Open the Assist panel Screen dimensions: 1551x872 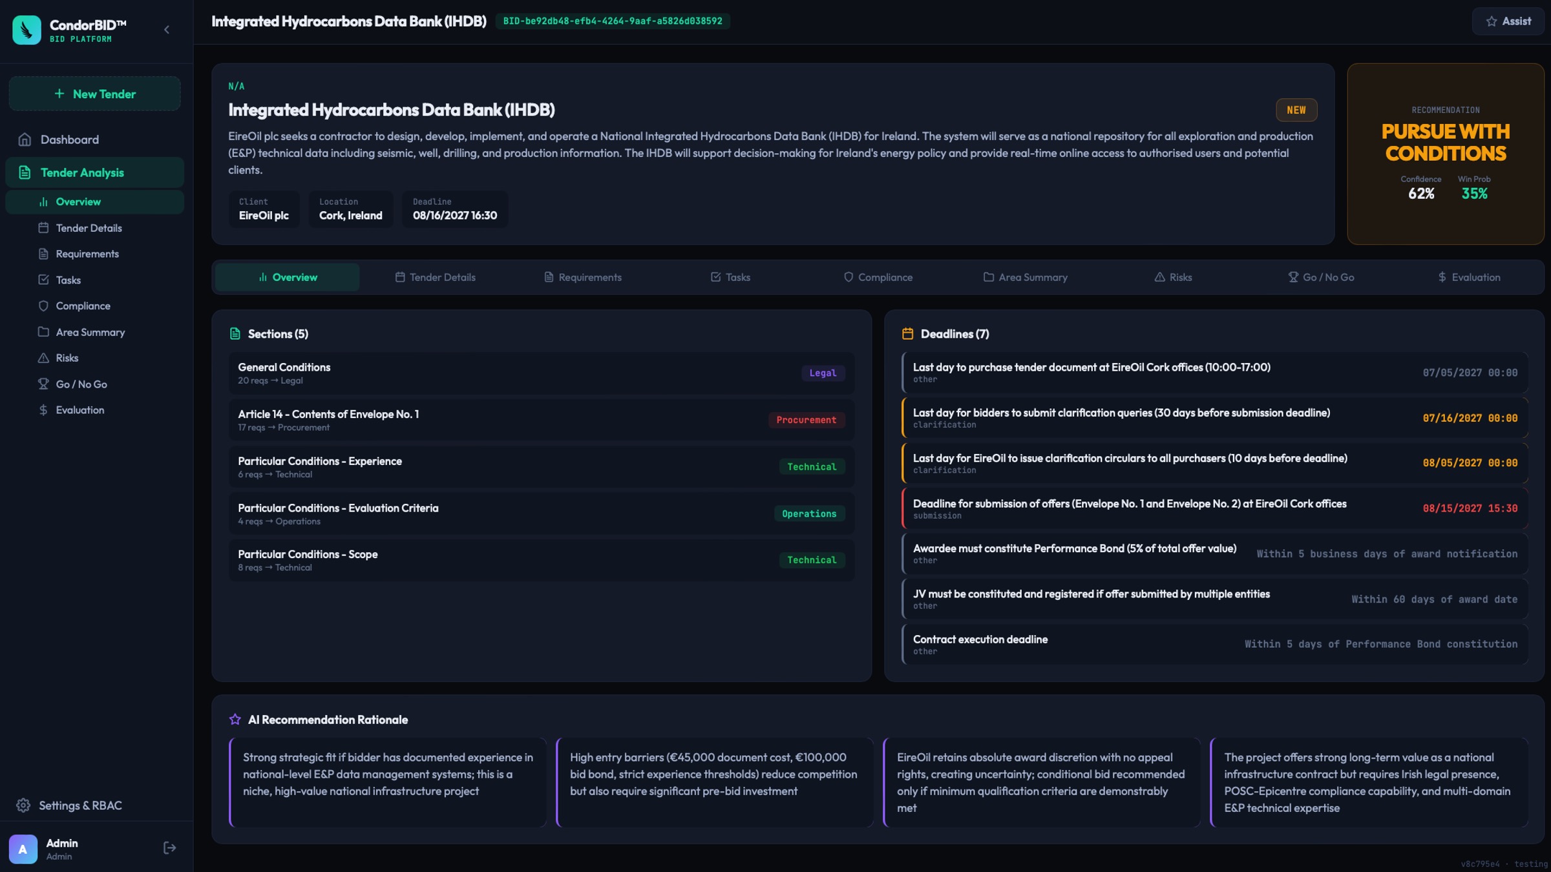pyautogui.click(x=1508, y=21)
